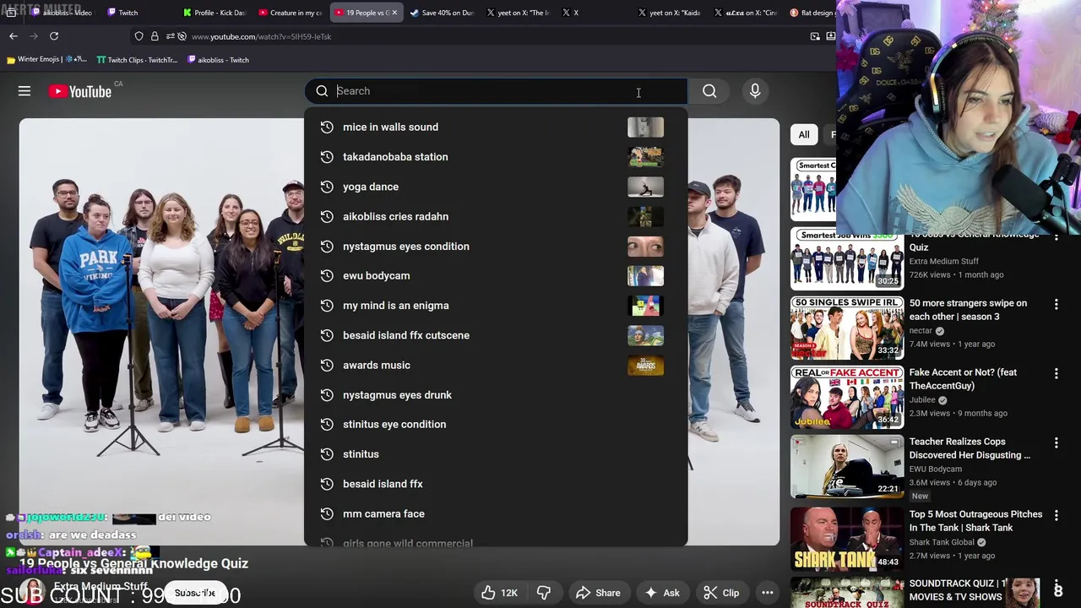
Task: Close the '19 People vs G' tab
Action: point(394,13)
